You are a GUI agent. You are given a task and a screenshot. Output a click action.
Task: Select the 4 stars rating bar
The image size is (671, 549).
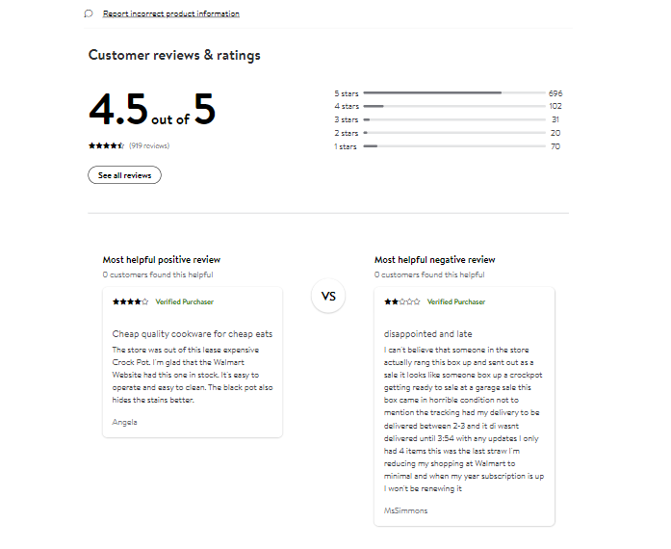point(454,106)
